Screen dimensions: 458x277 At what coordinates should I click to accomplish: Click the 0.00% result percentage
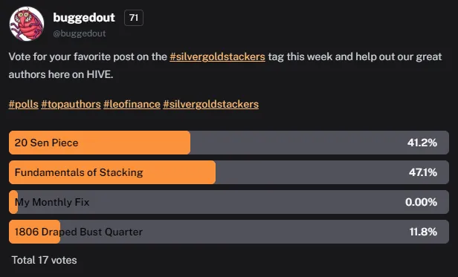click(x=421, y=202)
